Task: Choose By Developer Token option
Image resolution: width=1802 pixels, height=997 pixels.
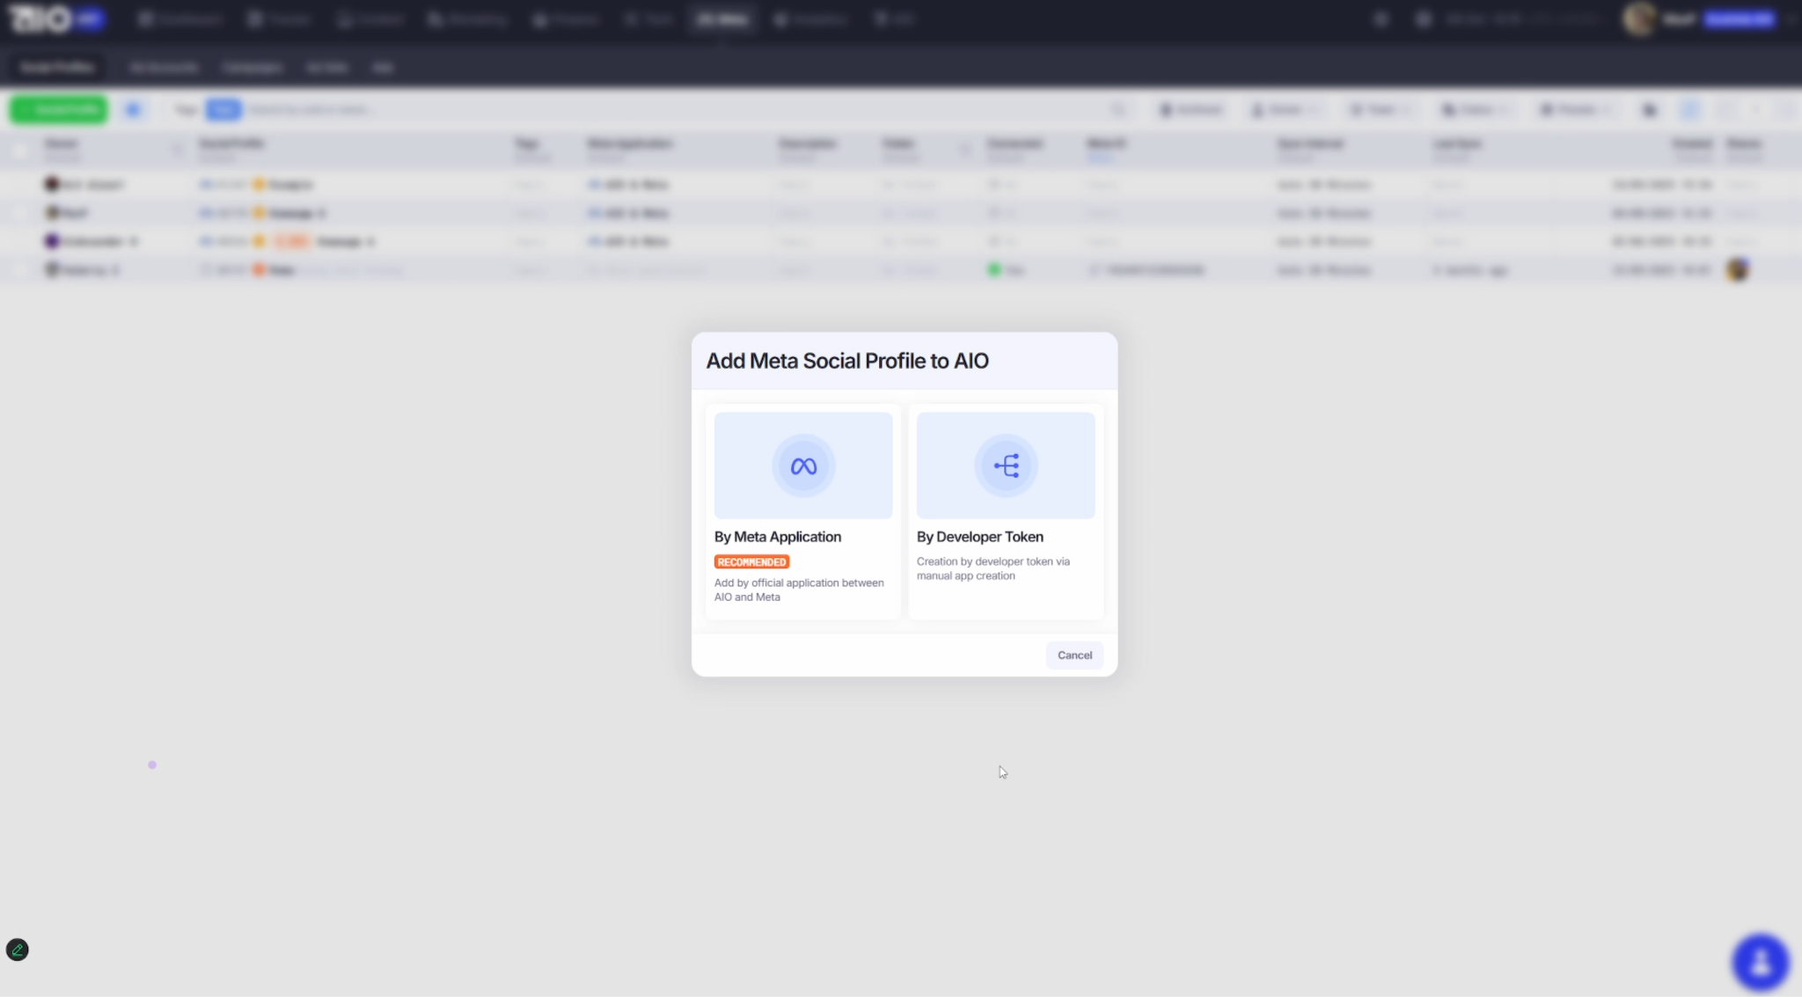Action: tap(1006, 512)
